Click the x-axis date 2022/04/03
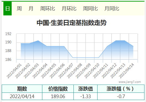 [31, 71]
